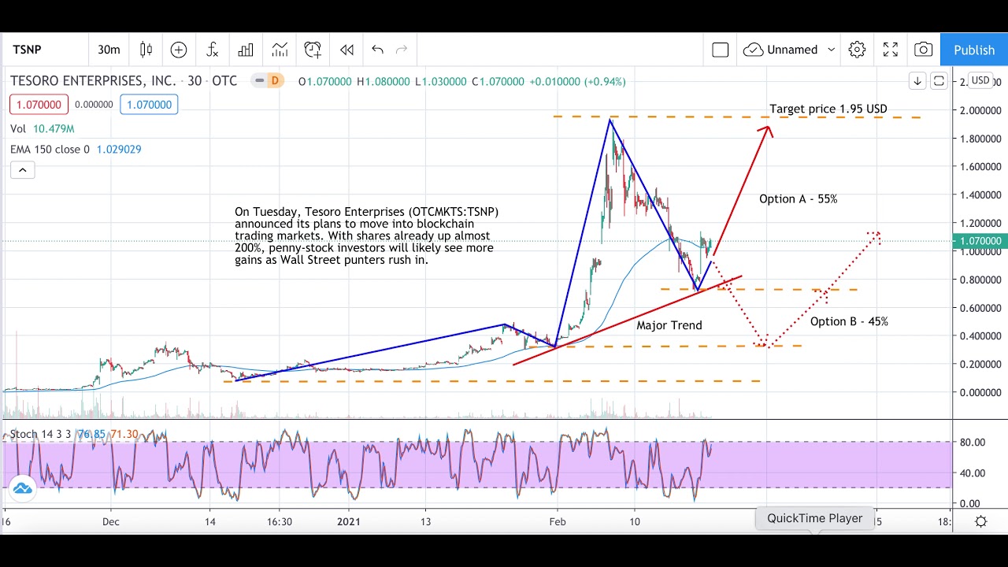
Task: Click the closing value C1.070000 in the header
Action: [498, 81]
